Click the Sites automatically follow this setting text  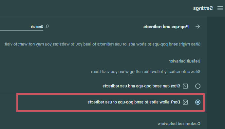[146, 72]
